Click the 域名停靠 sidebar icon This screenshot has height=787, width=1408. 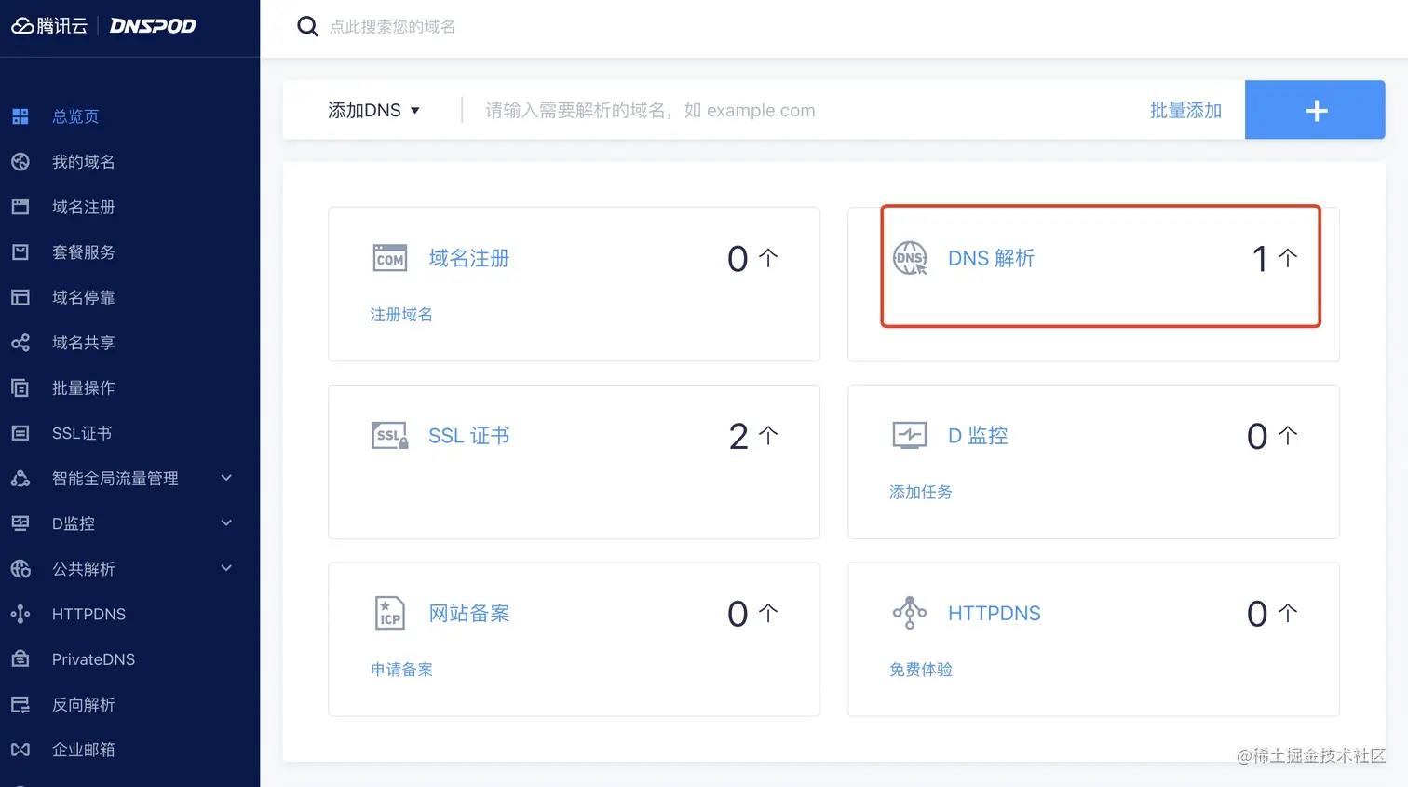click(x=20, y=297)
